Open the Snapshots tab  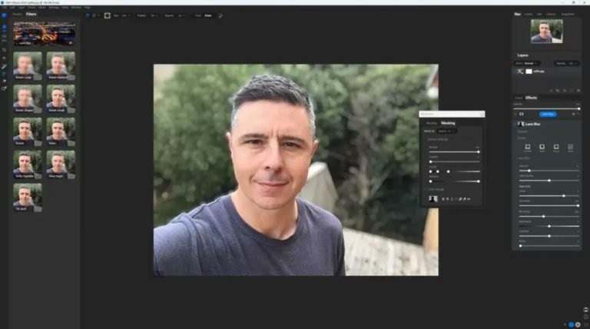[568, 15]
